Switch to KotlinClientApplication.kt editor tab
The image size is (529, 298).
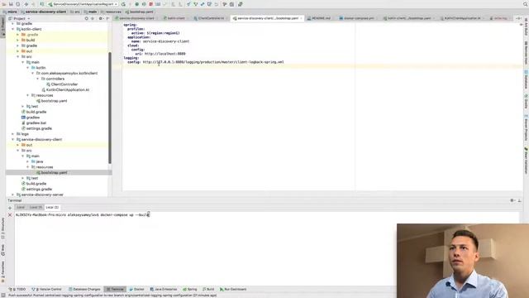tap(462, 18)
